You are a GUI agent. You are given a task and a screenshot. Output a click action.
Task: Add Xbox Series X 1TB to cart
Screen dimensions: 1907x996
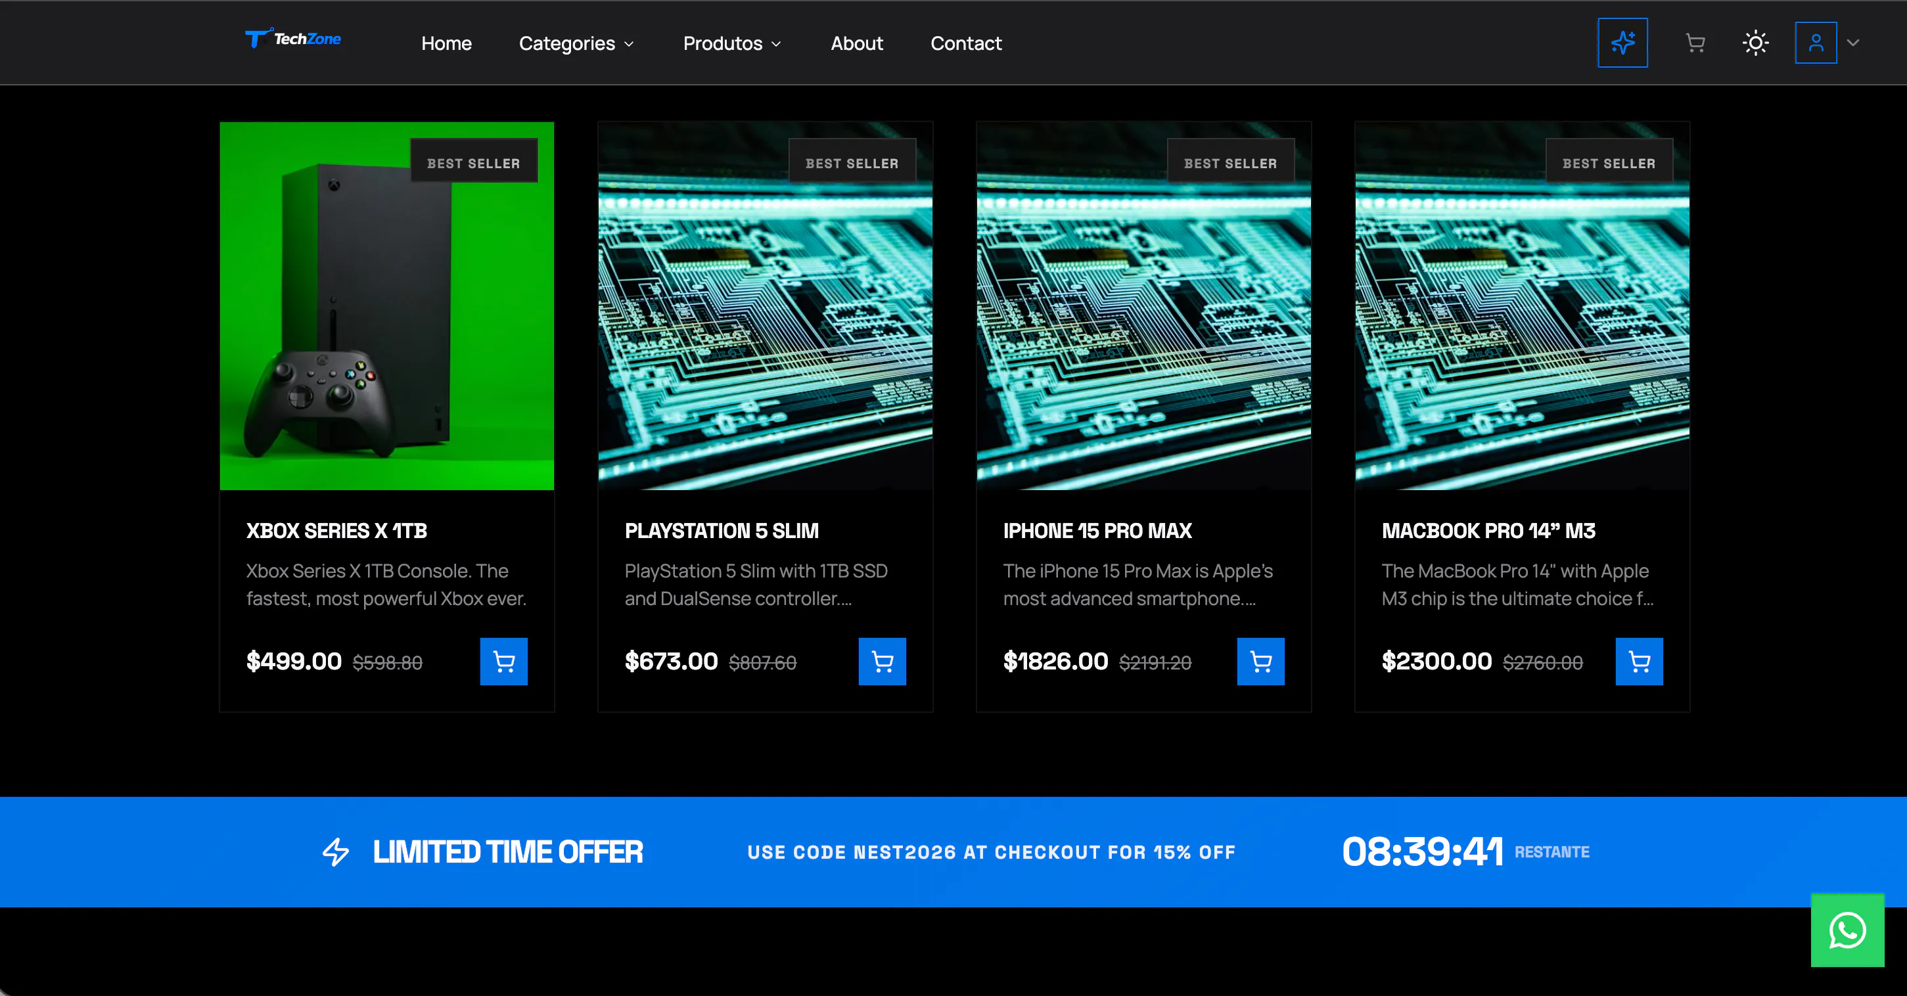(x=503, y=662)
